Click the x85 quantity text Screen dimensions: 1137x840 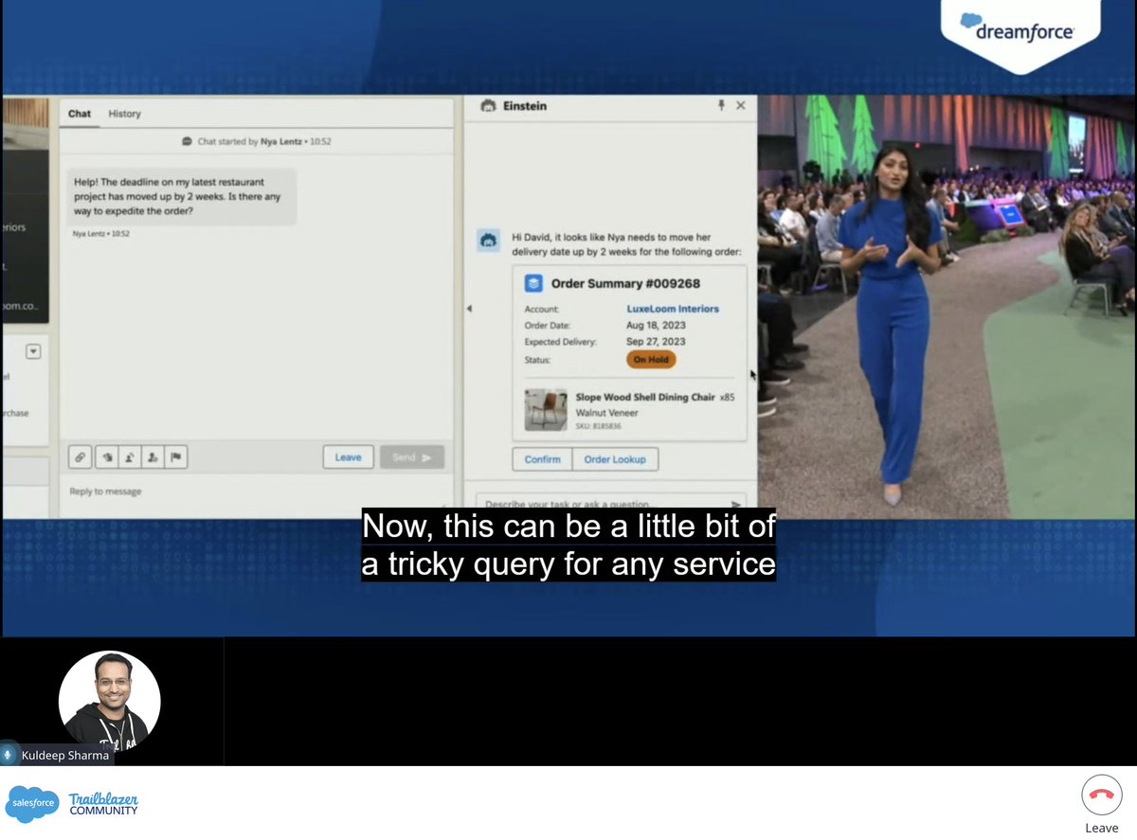coord(727,397)
